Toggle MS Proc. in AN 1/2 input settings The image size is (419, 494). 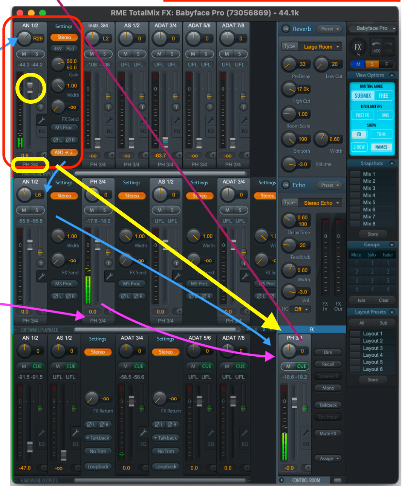(64, 127)
